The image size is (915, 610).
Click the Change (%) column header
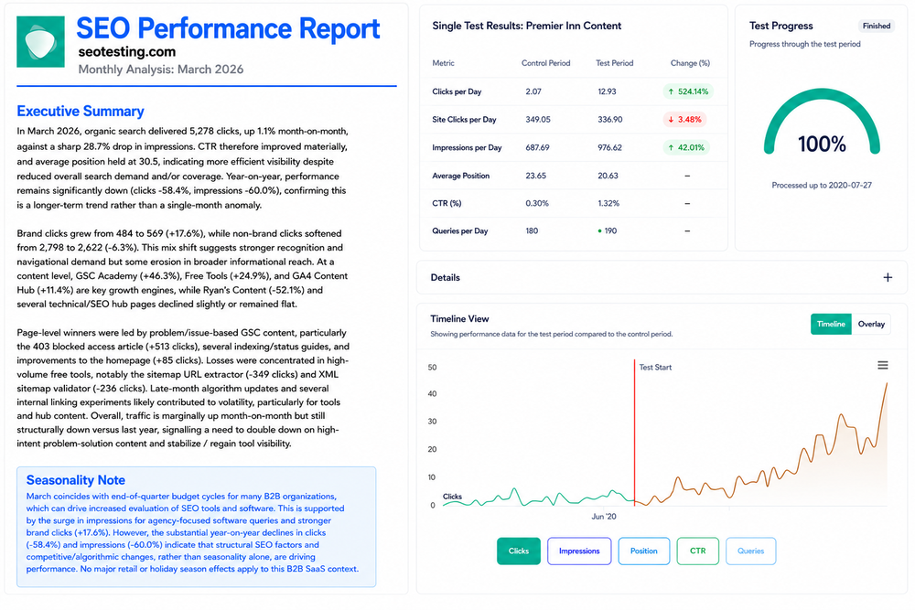690,63
